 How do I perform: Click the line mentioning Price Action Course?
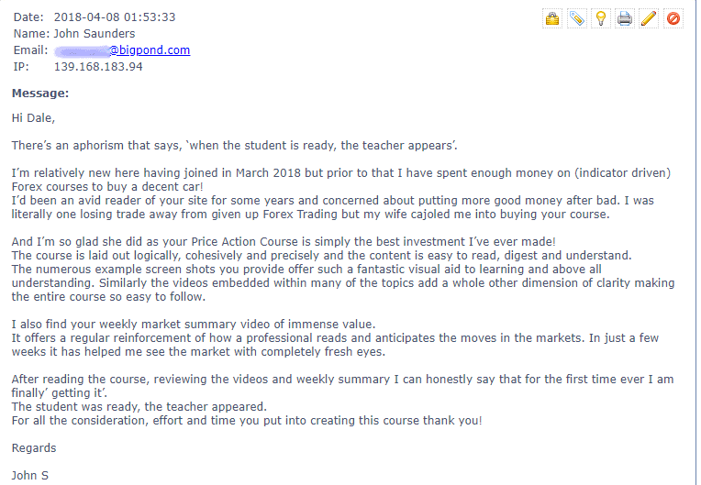(x=284, y=242)
